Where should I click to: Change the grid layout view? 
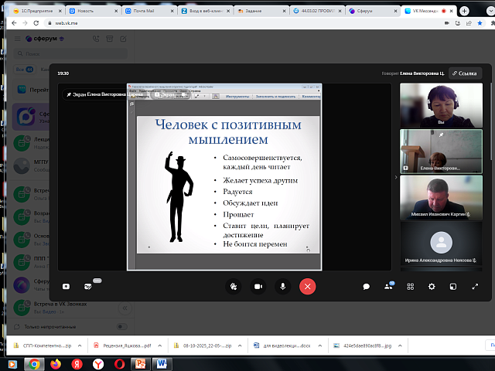click(411, 286)
